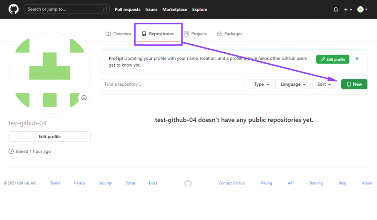Click green Edit profile button in ProTip
The height and width of the screenshot is (220, 377).
point(333,59)
